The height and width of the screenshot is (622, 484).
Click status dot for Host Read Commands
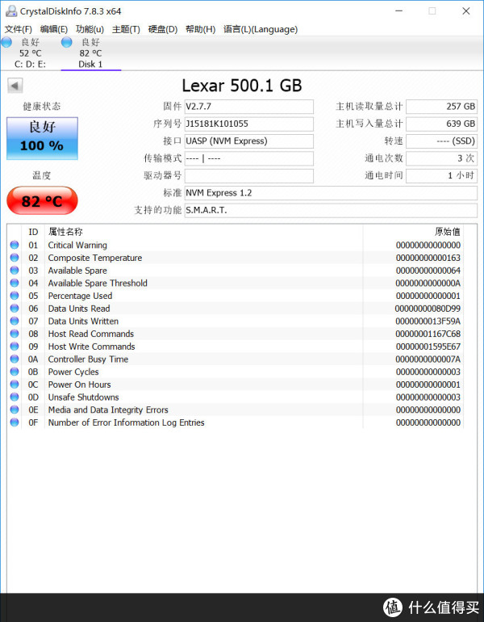[x=15, y=334]
